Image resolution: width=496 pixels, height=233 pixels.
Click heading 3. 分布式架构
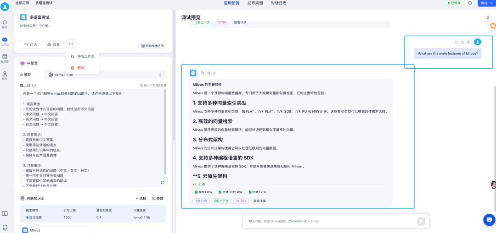tap(208, 140)
